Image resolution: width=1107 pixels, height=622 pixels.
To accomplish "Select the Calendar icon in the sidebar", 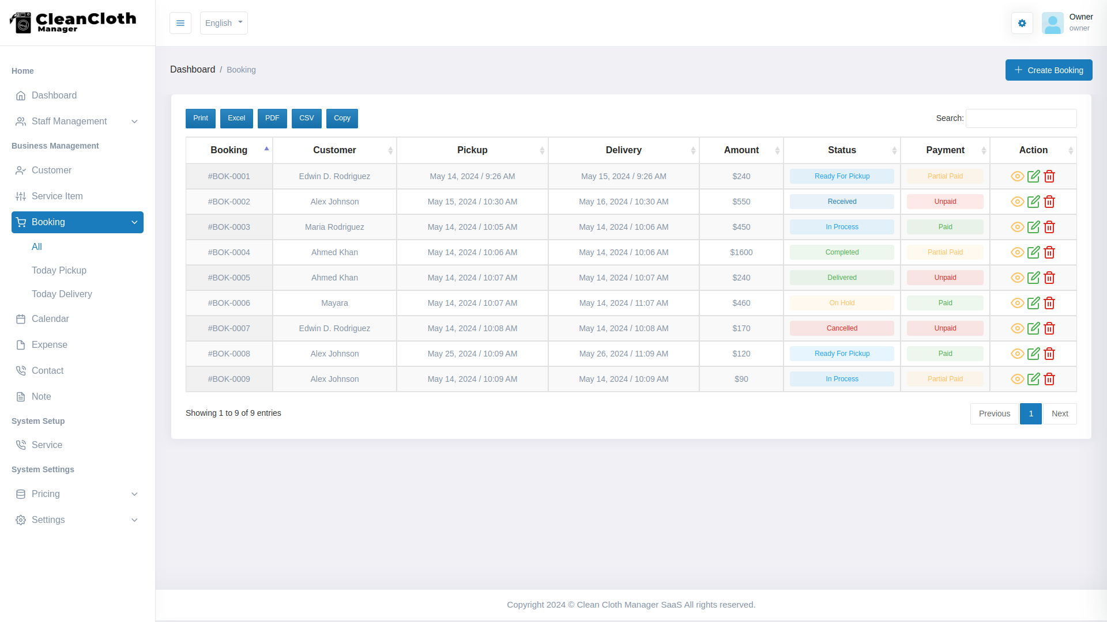I will pos(21,318).
